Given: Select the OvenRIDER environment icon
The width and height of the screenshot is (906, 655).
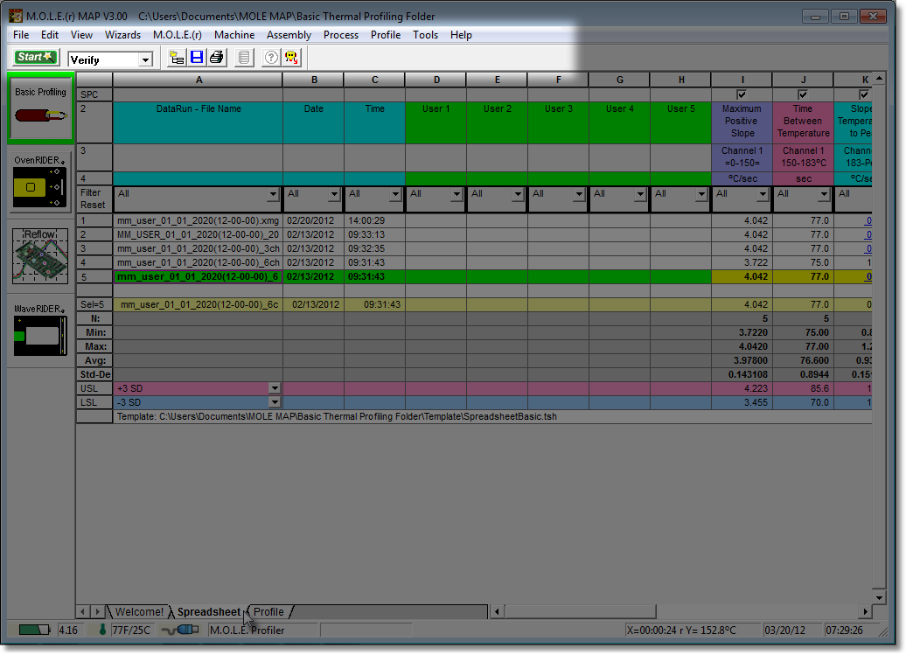Looking at the screenshot, I should (x=40, y=183).
